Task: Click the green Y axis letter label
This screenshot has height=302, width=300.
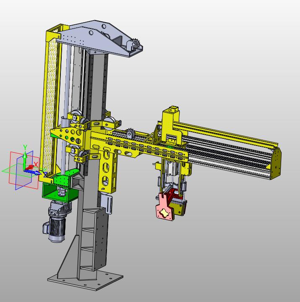Action: 25,147
